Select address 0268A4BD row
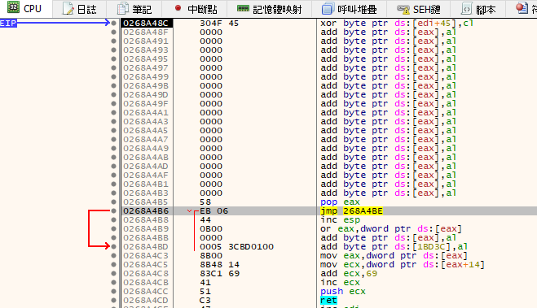Image resolution: width=537 pixels, height=308 pixels. coord(147,246)
